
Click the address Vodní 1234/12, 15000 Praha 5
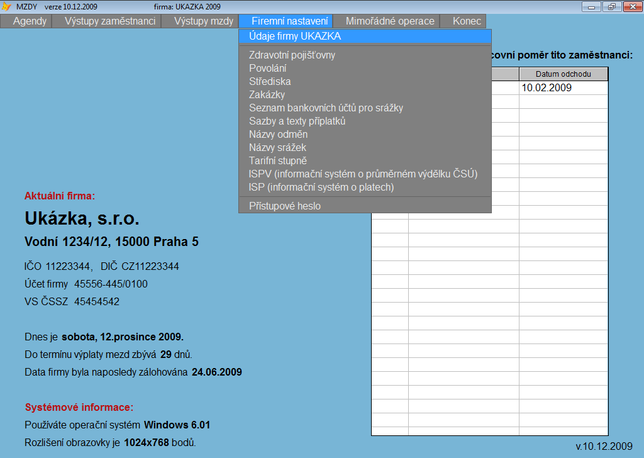(111, 242)
